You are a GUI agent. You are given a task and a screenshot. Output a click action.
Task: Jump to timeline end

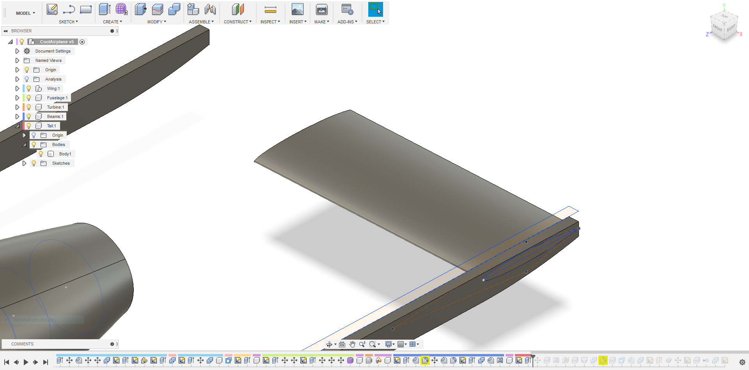coord(46,362)
